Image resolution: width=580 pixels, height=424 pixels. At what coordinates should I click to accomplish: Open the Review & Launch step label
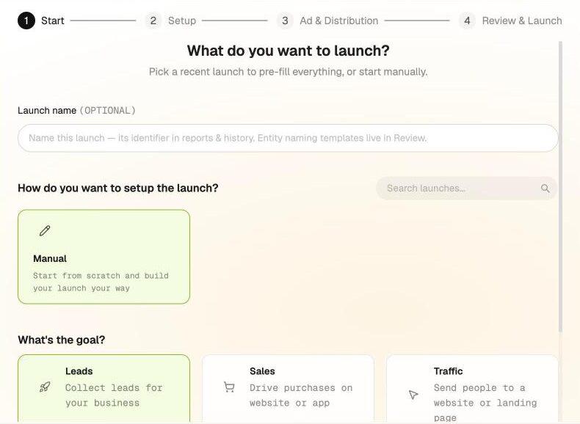tap(522, 21)
